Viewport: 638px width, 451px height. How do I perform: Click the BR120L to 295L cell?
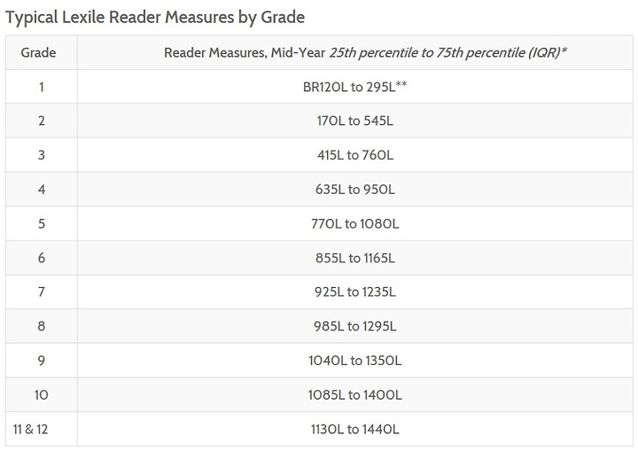point(354,87)
